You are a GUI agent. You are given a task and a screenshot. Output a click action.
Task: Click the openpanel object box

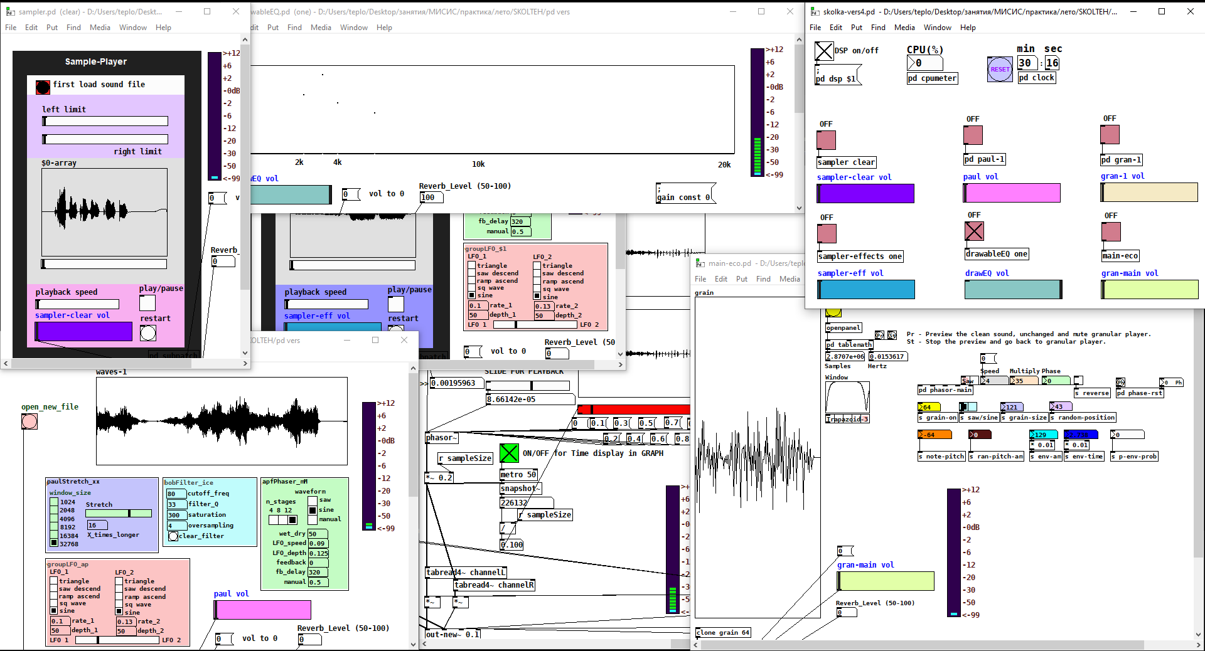click(x=843, y=328)
